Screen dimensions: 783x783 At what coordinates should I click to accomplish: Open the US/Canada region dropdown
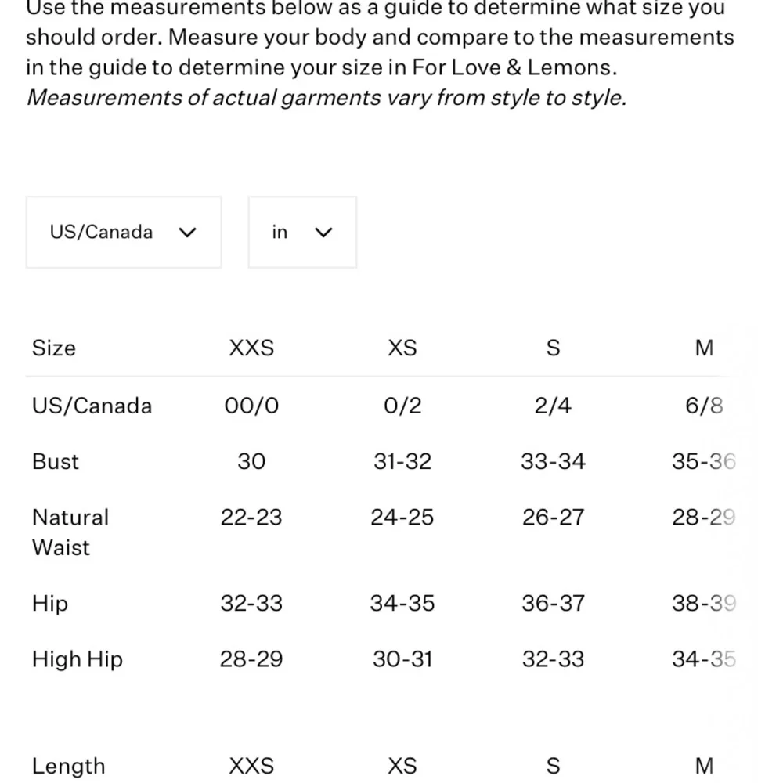point(124,233)
